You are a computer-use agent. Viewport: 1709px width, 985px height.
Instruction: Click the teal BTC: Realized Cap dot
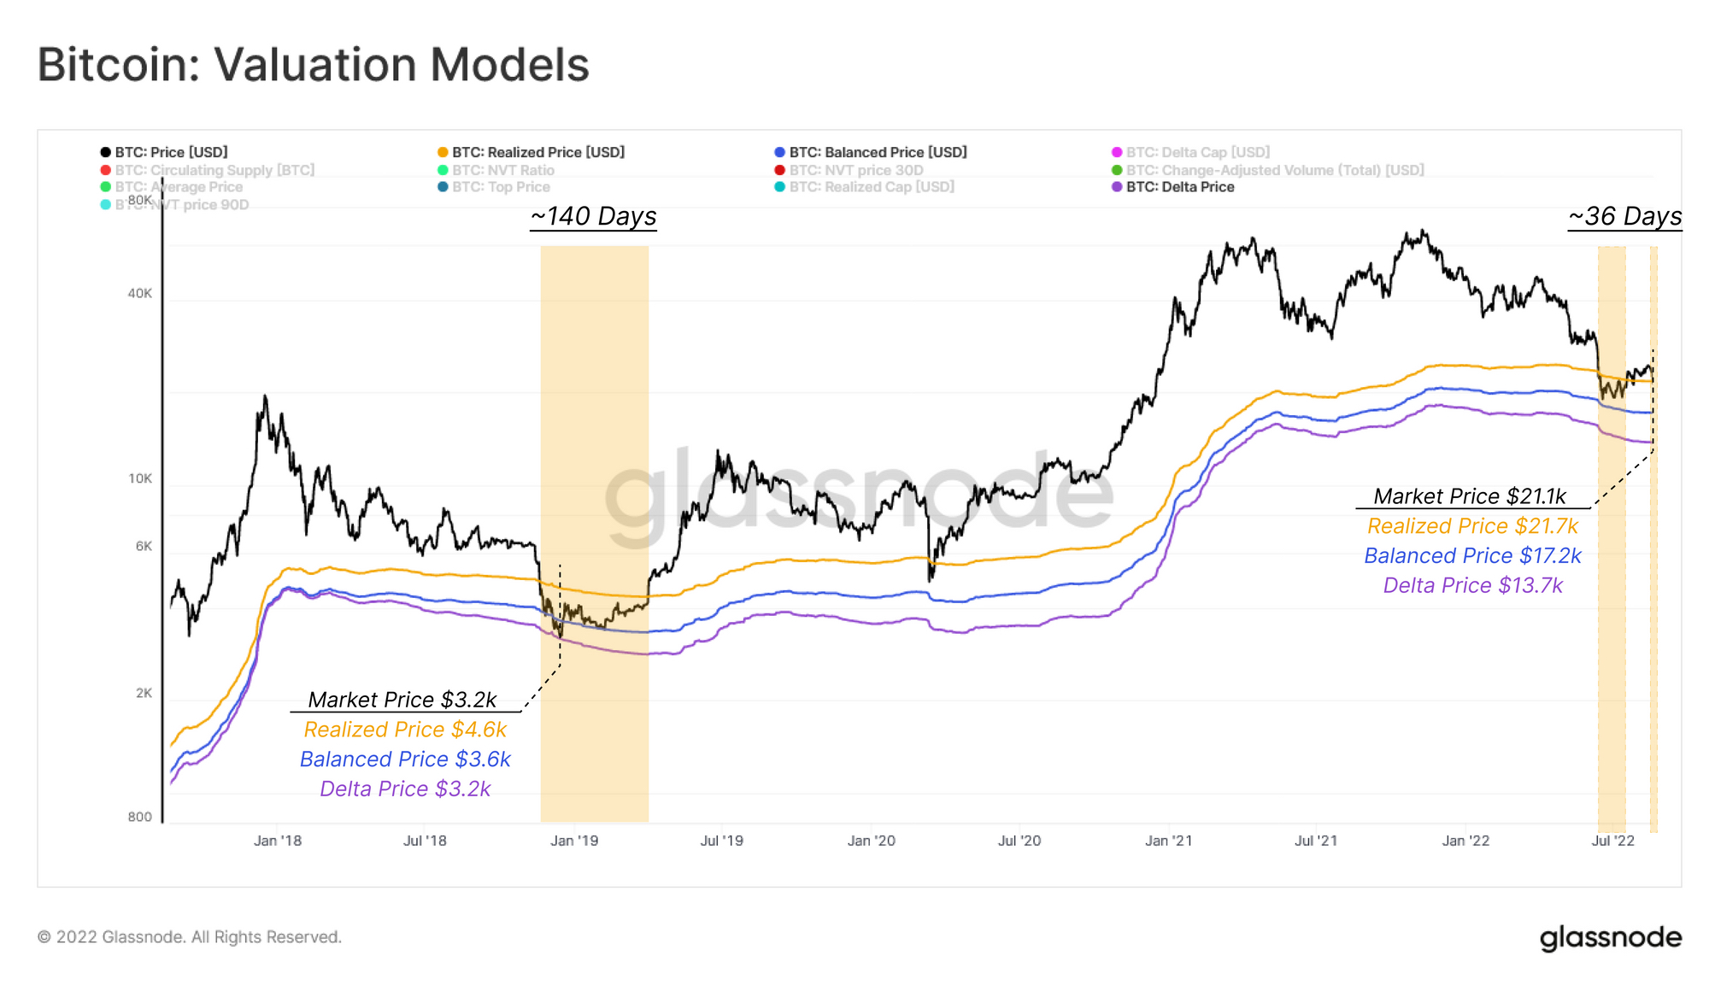tap(779, 186)
